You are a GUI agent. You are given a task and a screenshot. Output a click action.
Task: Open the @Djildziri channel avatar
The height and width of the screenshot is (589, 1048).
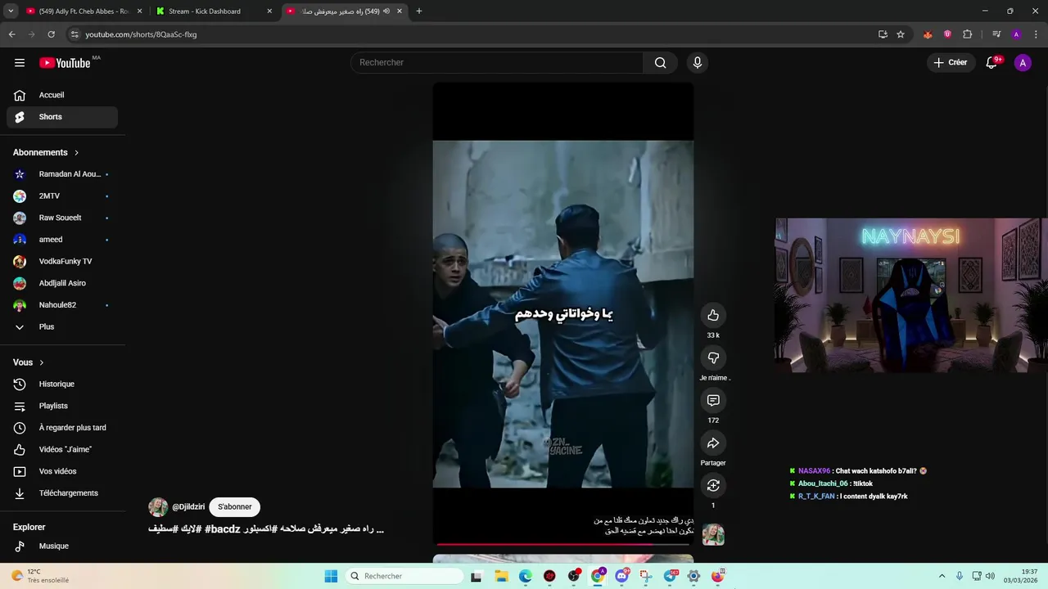coord(158,507)
